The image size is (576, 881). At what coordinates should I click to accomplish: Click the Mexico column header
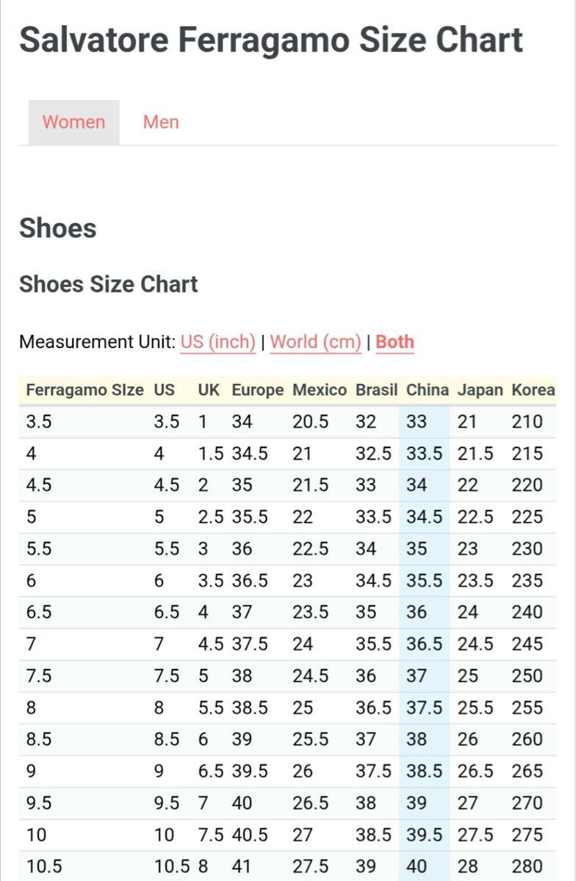point(320,390)
